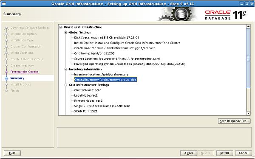This screenshot has width=255, height=159.
Task: Collapse the Global Settings tree branch
Action: pyautogui.click(x=66, y=33)
